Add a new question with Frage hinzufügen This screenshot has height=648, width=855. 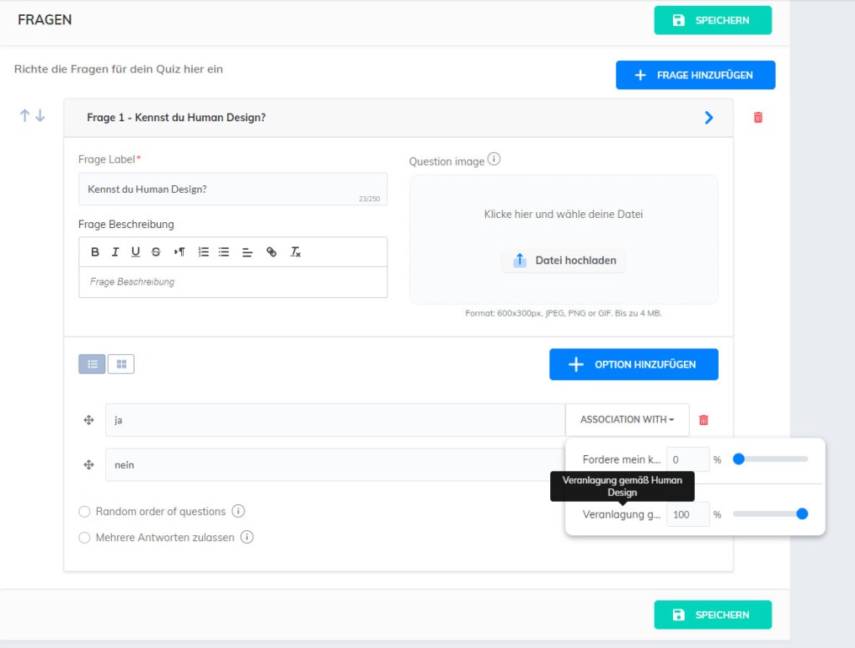click(x=695, y=75)
